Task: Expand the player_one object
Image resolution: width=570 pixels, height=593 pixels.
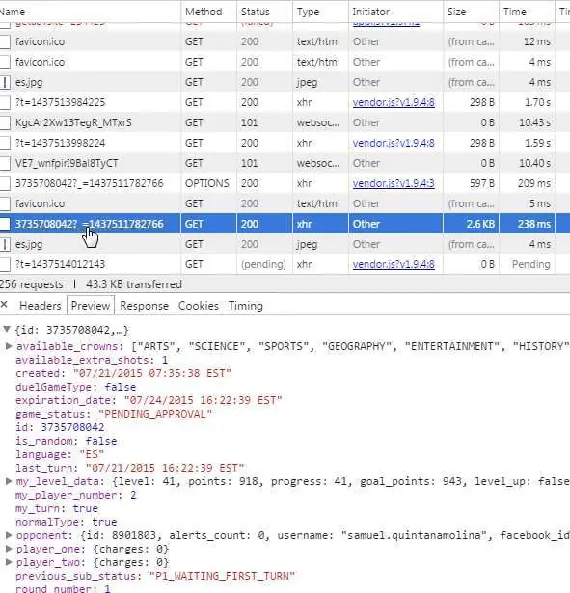Action: (x=9, y=549)
